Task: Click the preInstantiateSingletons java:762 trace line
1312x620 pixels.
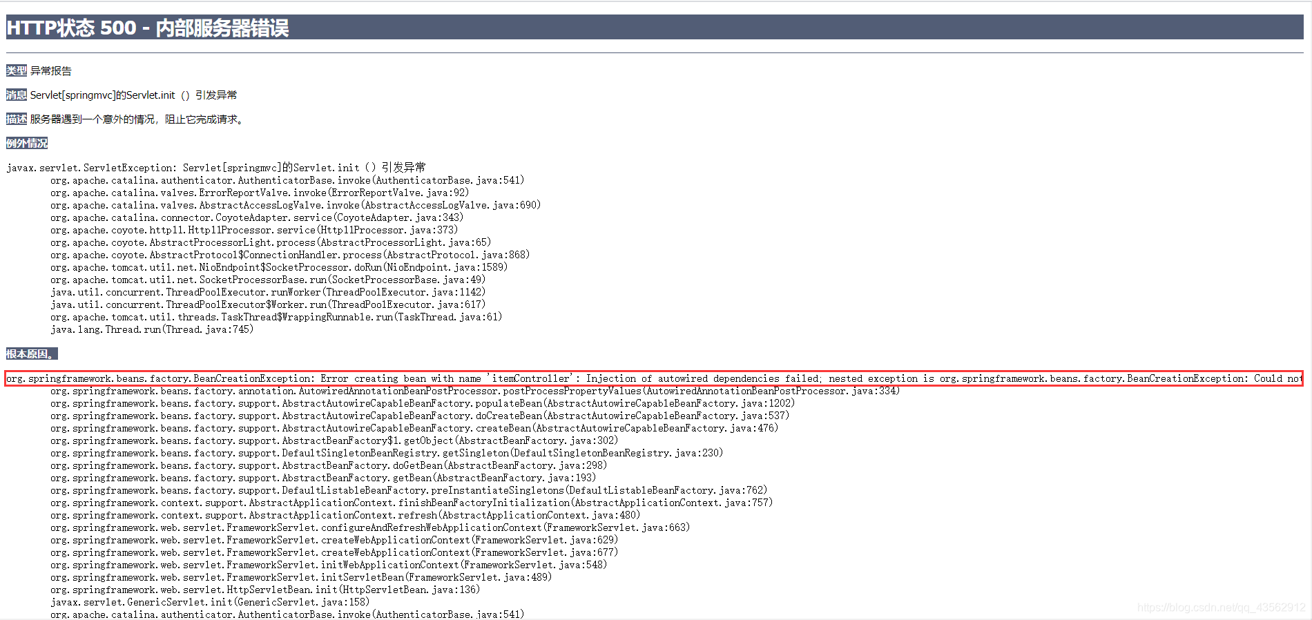Action: coord(409,490)
